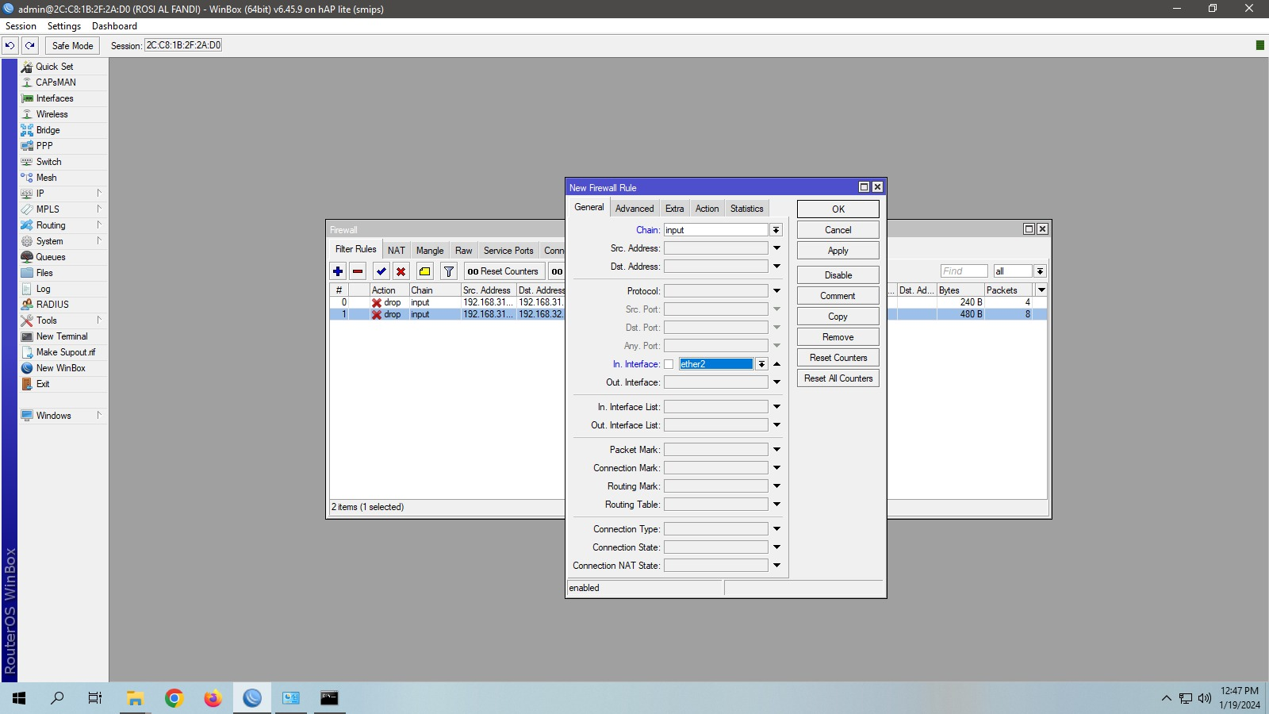Image resolution: width=1269 pixels, height=714 pixels.
Task: Expand the Packet Mark field
Action: click(x=776, y=450)
